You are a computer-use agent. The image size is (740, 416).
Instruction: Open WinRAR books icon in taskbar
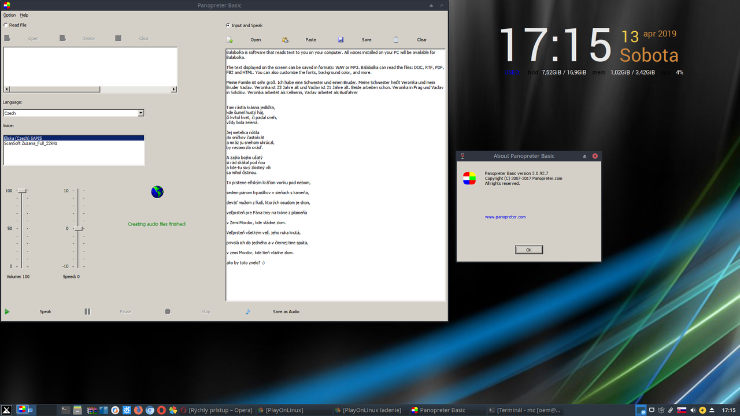(x=91, y=410)
